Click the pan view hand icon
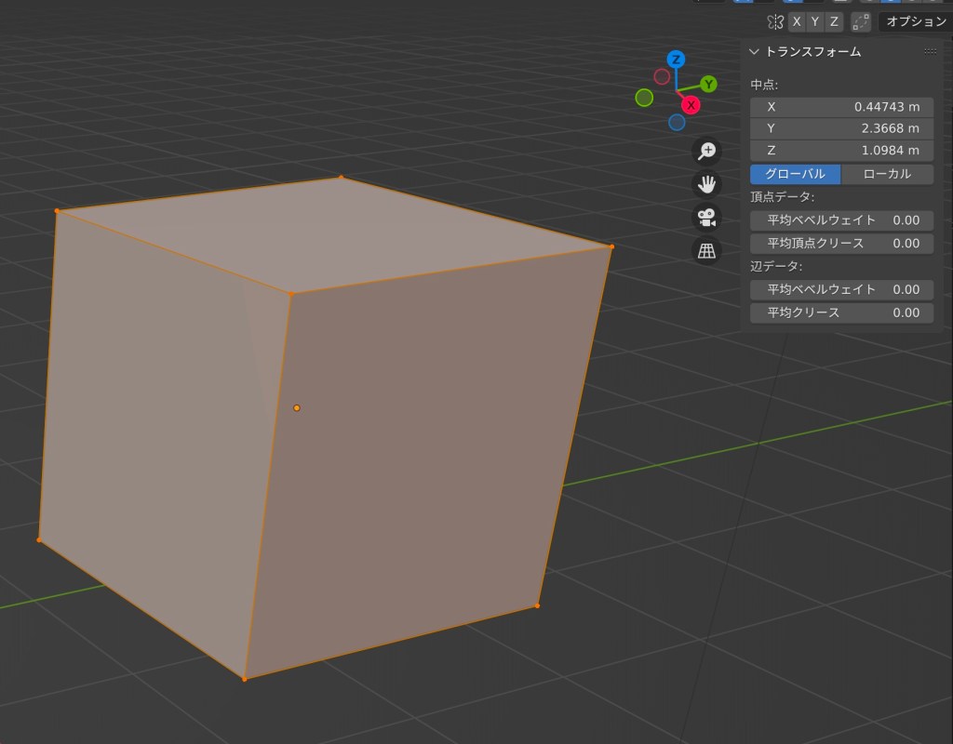953x744 pixels. point(707,184)
